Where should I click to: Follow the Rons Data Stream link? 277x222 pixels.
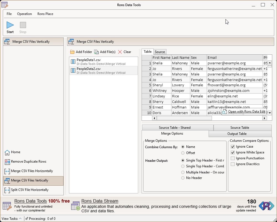100,201
